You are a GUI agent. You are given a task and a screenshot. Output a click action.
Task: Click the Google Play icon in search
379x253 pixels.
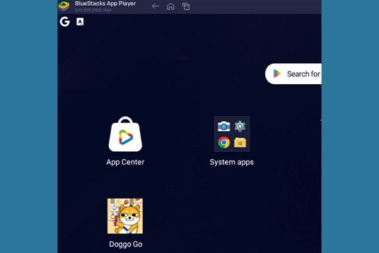point(277,73)
